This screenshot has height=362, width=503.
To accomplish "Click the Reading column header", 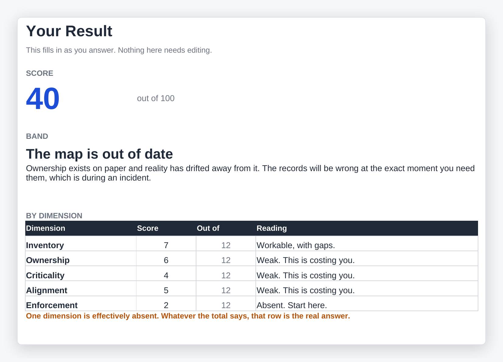I will pos(367,228).
